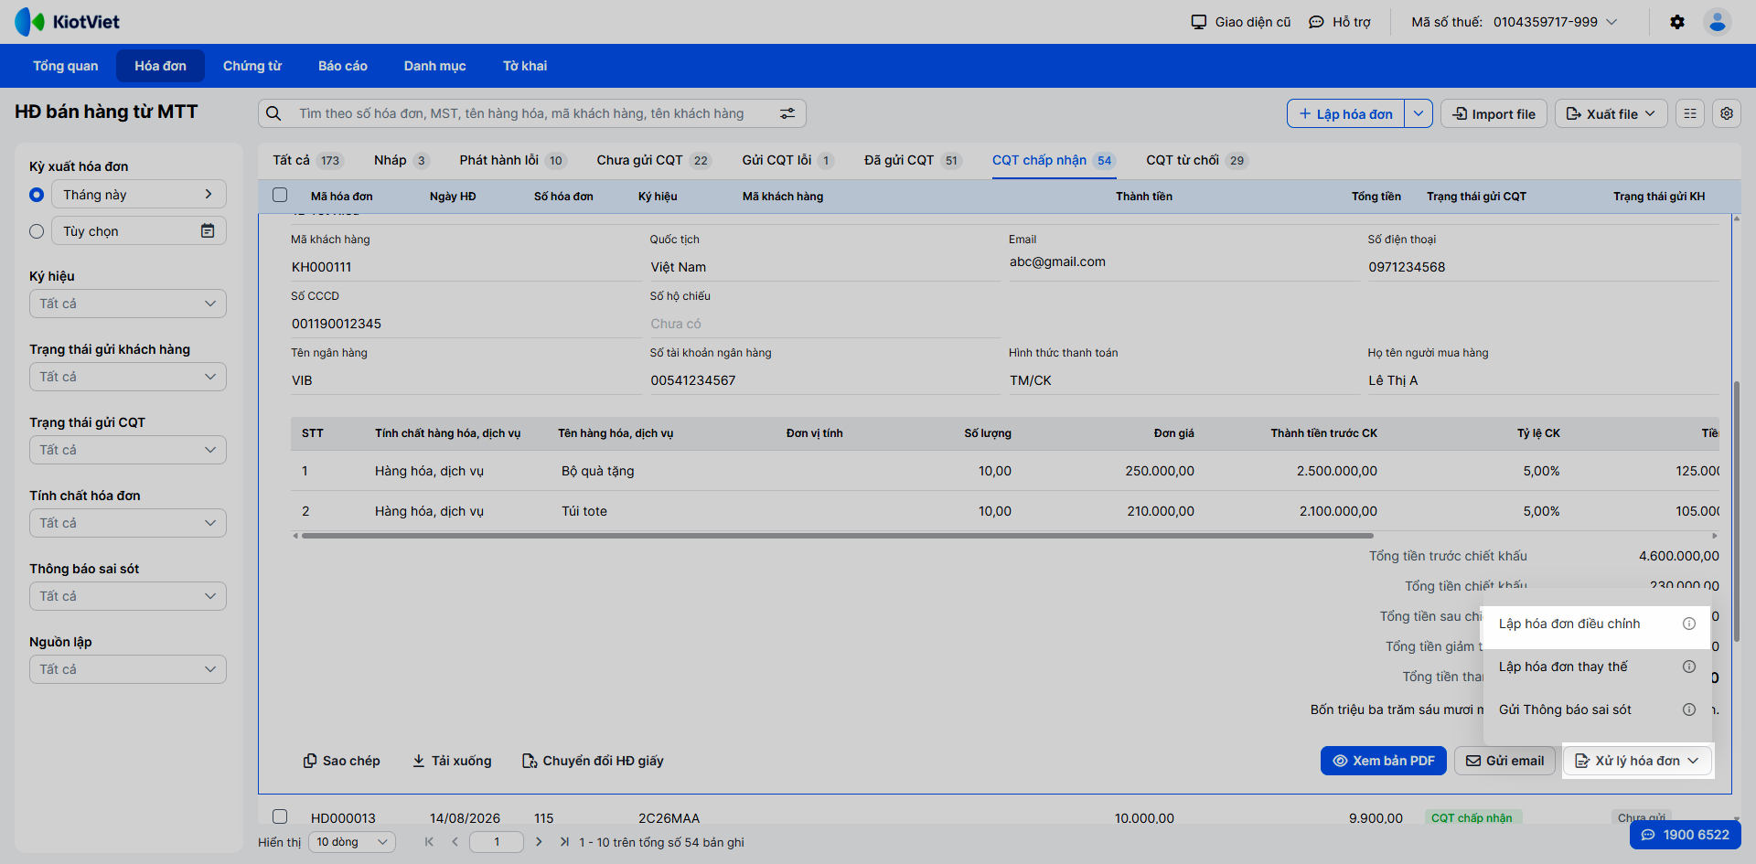Image resolution: width=1756 pixels, height=864 pixels.
Task: Open Lập hóa đơn dropdown arrow
Action: 1419,113
